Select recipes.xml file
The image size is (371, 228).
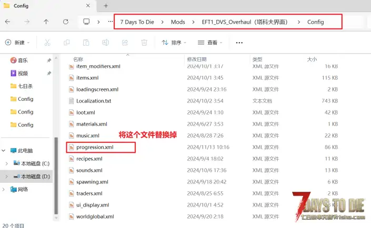coord(89,159)
